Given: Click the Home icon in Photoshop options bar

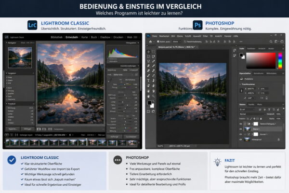Looking at the screenshot, I should click(x=150, y=42).
